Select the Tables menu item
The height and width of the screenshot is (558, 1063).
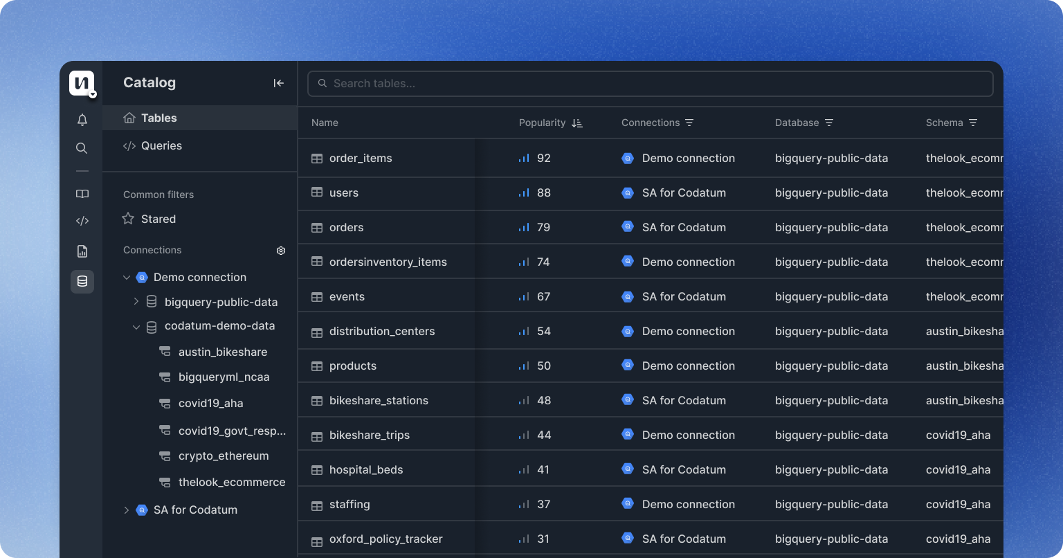pyautogui.click(x=158, y=118)
